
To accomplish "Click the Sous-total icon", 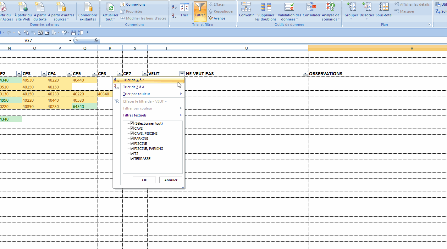I will (384, 7).
